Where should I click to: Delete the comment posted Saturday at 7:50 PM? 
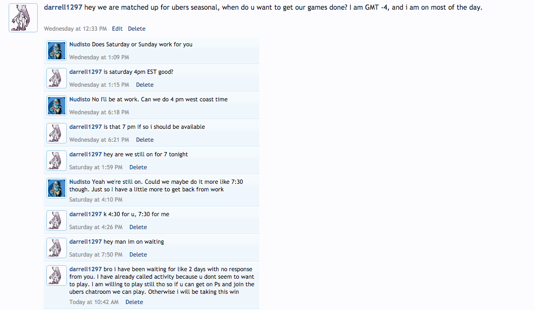(138, 254)
